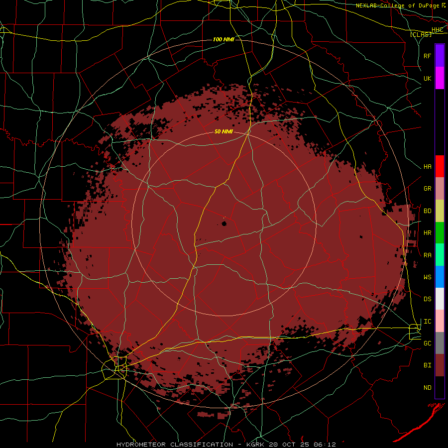Click the IC light pink legend swatch
448x448 pixels.
tap(440, 321)
